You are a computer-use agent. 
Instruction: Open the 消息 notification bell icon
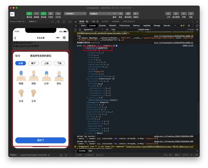(x=191, y=14)
